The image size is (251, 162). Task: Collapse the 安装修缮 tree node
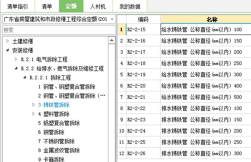pos(7,50)
